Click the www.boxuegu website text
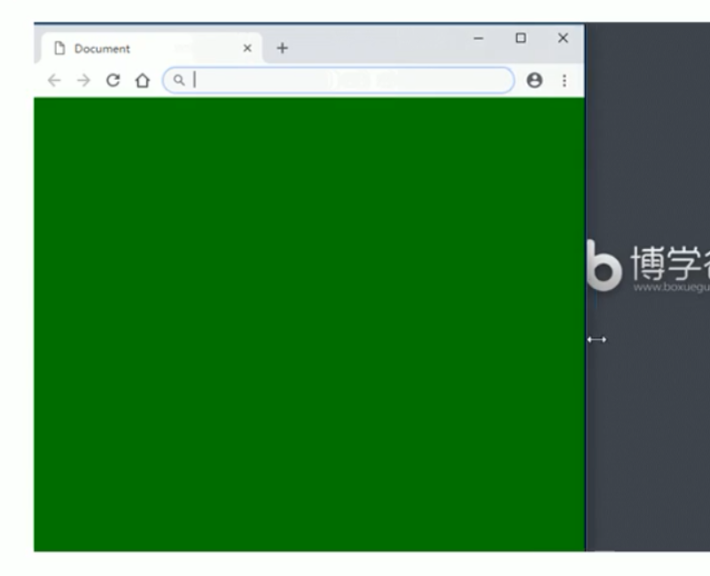Viewport: 710px width, 576px height. point(672,287)
